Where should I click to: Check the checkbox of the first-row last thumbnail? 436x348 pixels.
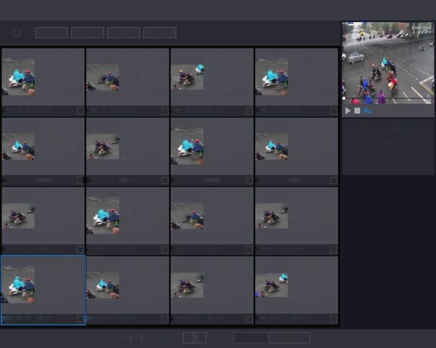(334, 111)
